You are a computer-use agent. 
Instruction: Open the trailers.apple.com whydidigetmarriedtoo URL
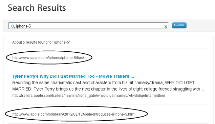click(89, 95)
